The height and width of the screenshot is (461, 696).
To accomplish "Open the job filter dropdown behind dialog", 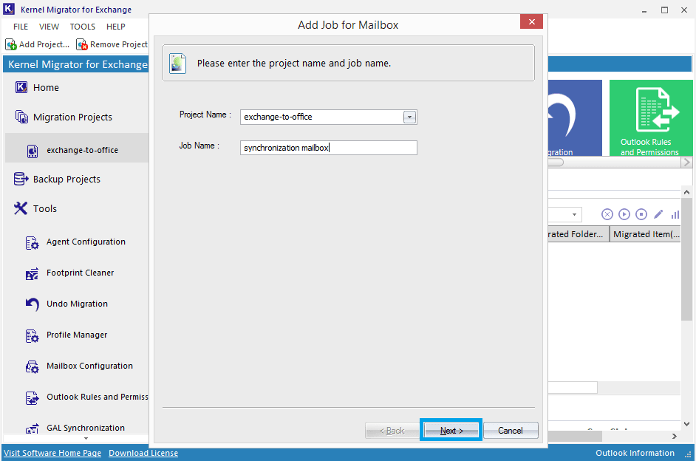I will coord(574,215).
